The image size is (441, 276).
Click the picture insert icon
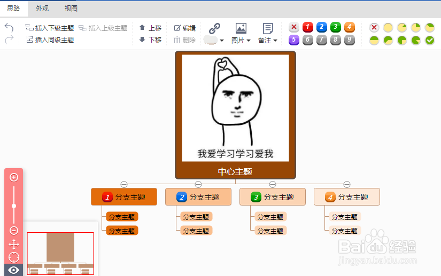(x=241, y=28)
